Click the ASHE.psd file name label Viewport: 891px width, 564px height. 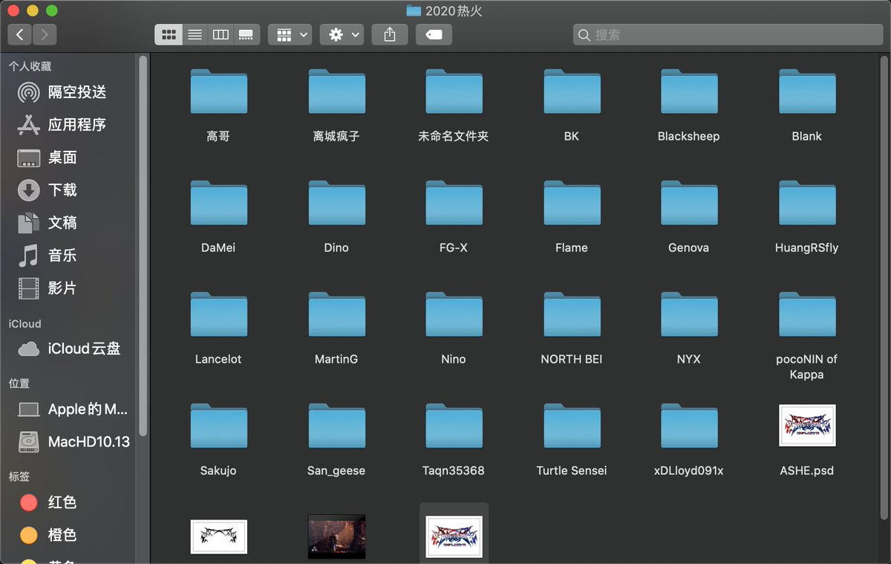[x=807, y=470]
